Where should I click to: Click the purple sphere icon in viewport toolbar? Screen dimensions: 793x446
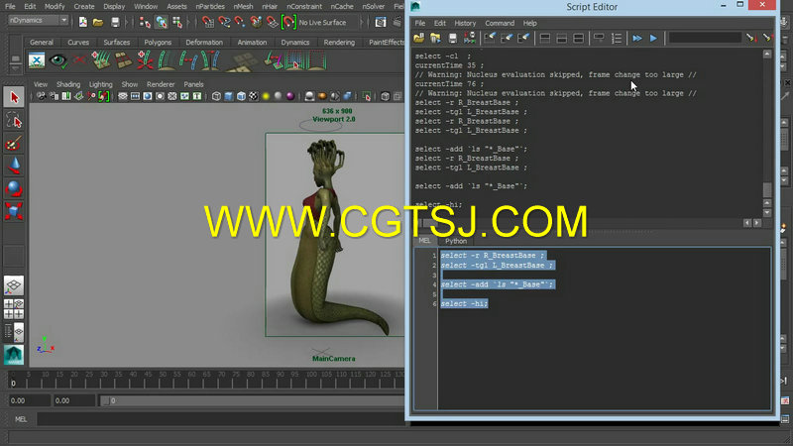pos(290,96)
